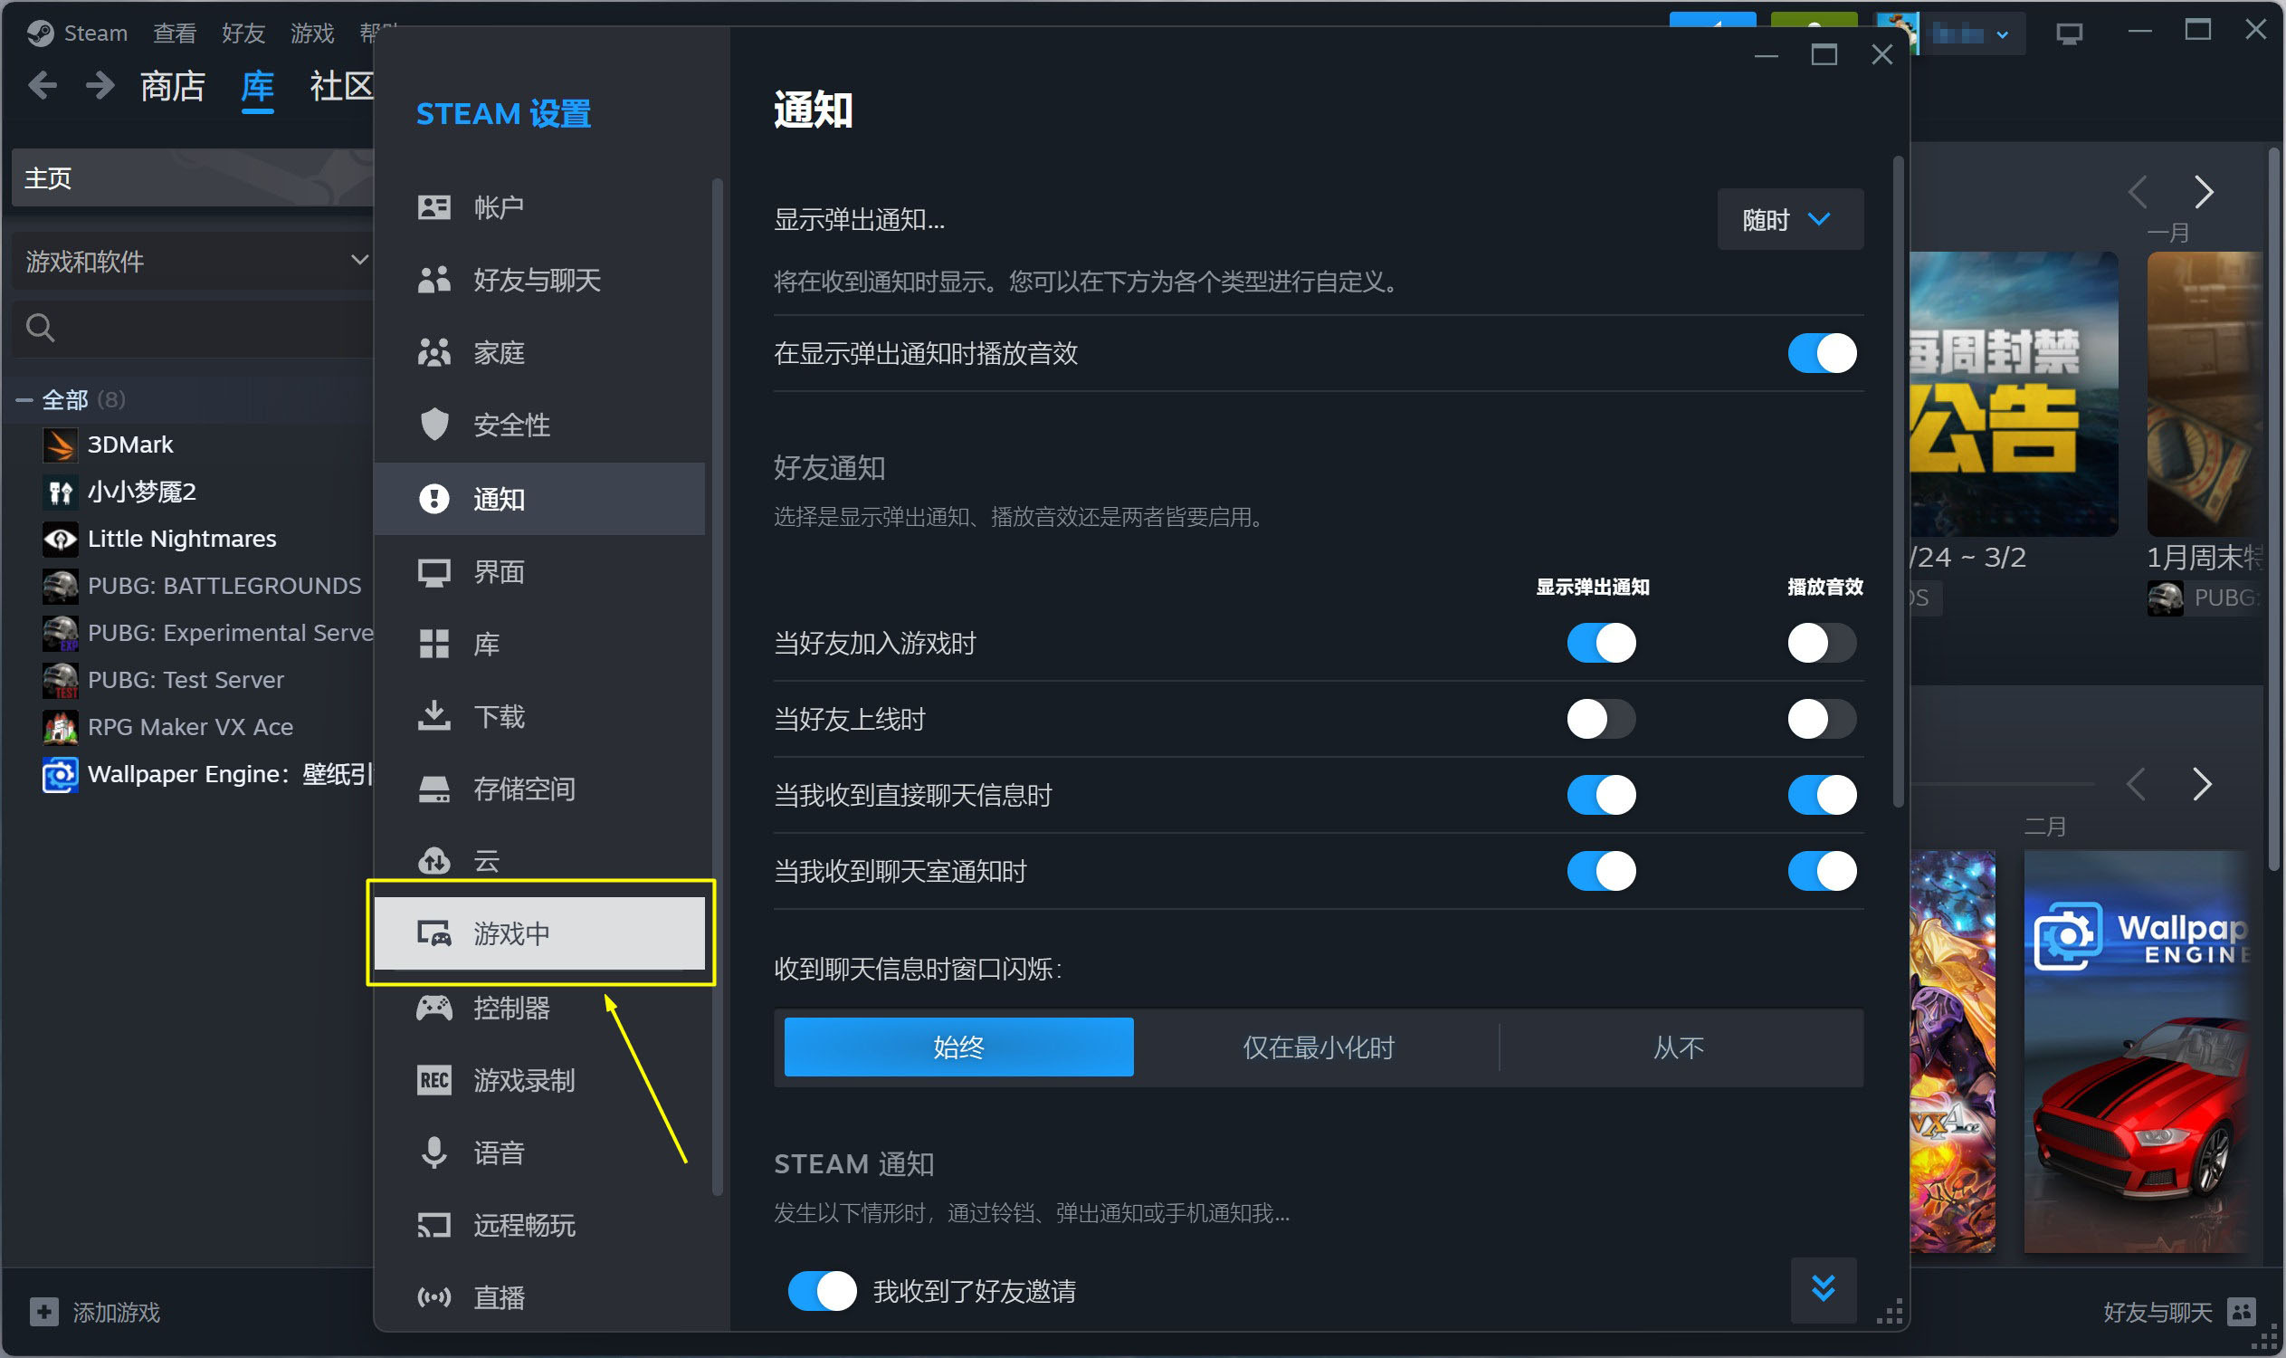Open 好友与聊天 settings section
This screenshot has width=2286, height=1358.
(x=539, y=280)
